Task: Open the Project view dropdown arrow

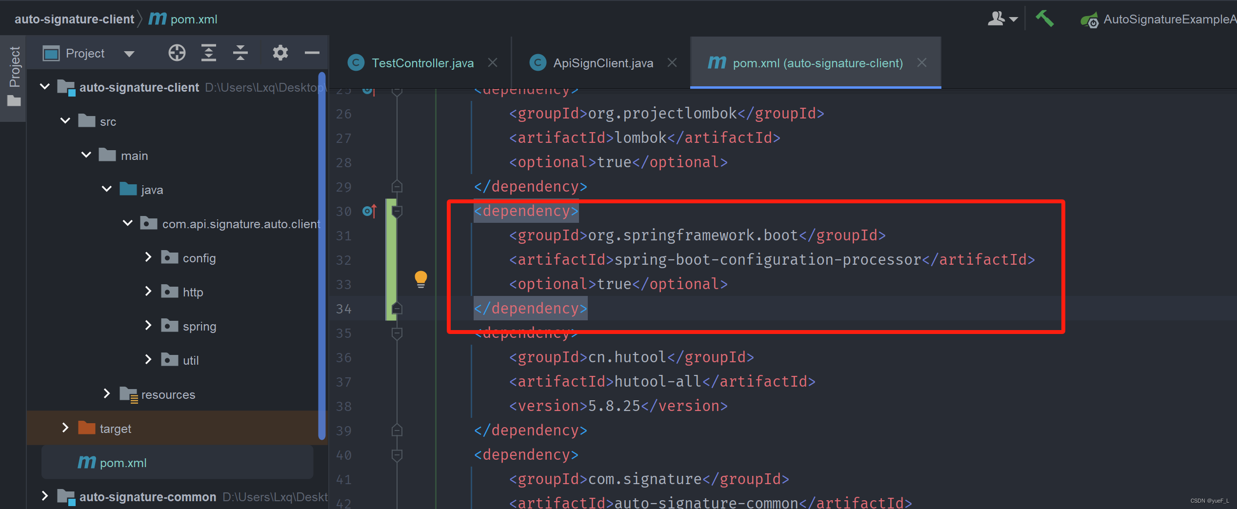Action: tap(128, 53)
